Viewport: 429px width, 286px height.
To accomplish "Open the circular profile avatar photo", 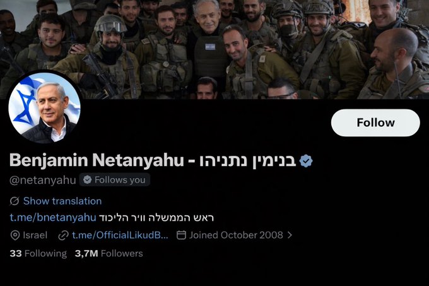I will [44, 107].
